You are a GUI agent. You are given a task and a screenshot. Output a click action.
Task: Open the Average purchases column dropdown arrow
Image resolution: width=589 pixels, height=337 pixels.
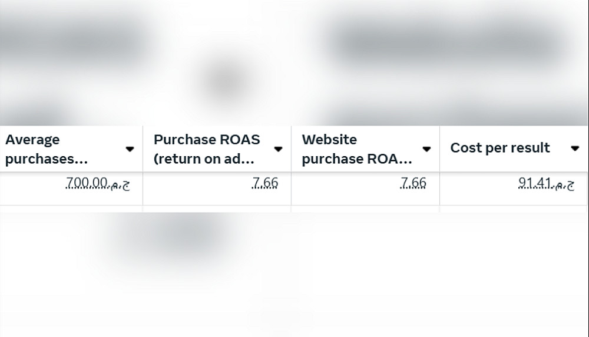point(130,150)
